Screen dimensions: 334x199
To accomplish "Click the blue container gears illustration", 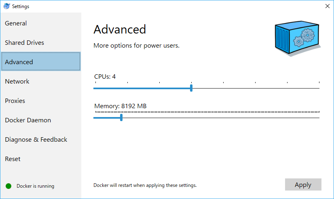I will point(298,38).
